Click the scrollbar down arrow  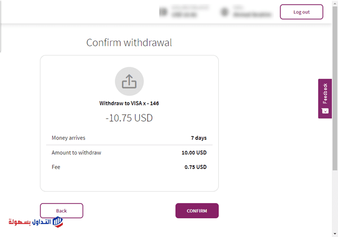tap(334, 233)
